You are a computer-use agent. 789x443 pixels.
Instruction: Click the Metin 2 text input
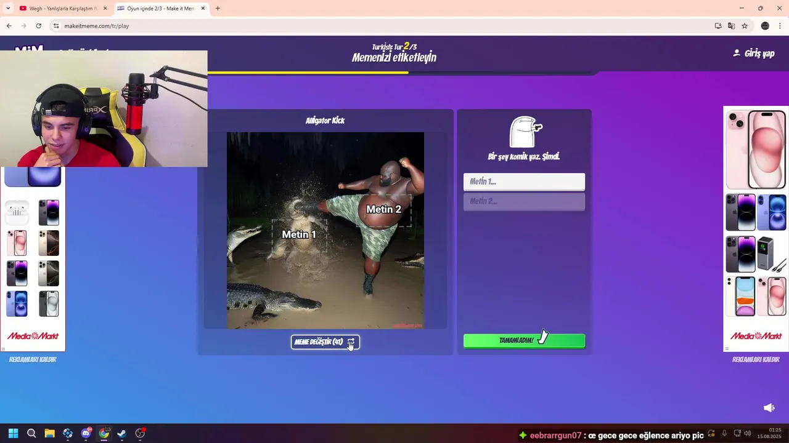524,201
